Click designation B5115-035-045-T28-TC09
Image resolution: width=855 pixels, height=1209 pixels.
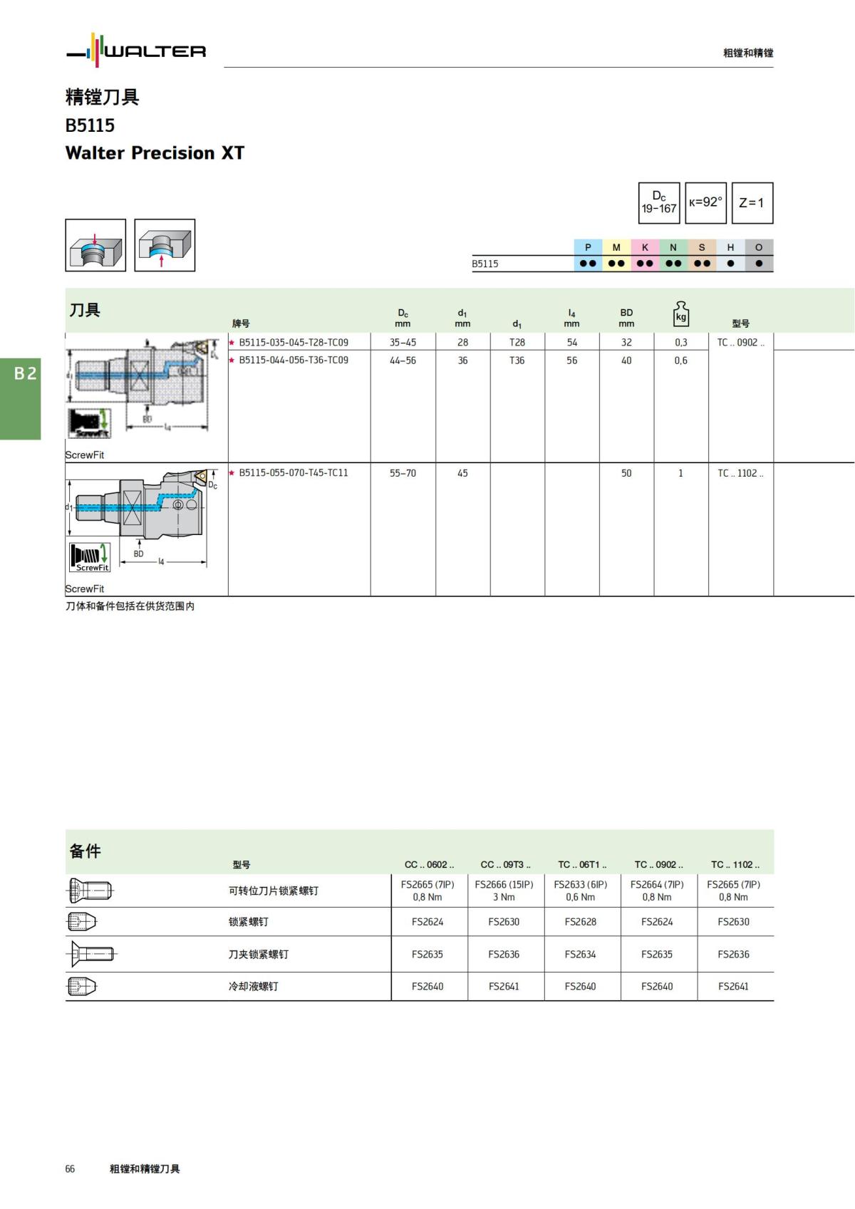(x=294, y=343)
